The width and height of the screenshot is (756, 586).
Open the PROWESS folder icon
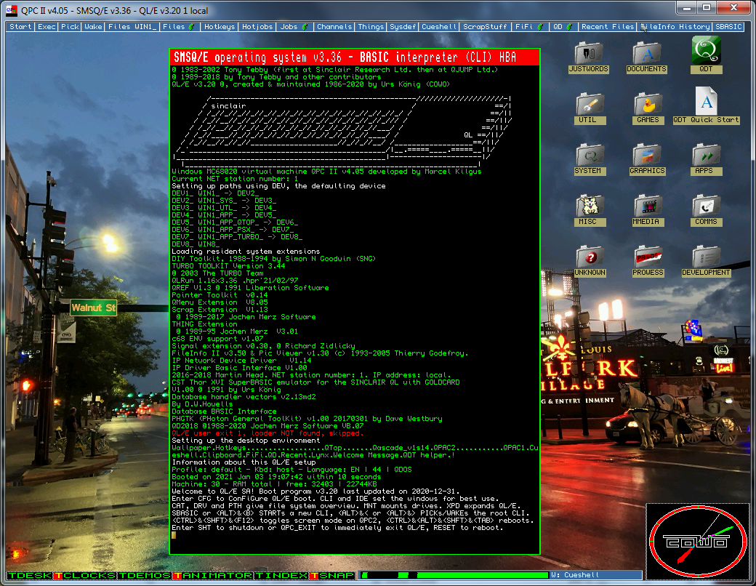648,261
